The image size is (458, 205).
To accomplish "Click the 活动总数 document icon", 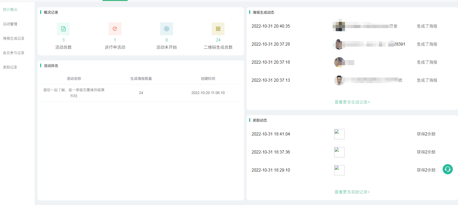I will point(63,29).
